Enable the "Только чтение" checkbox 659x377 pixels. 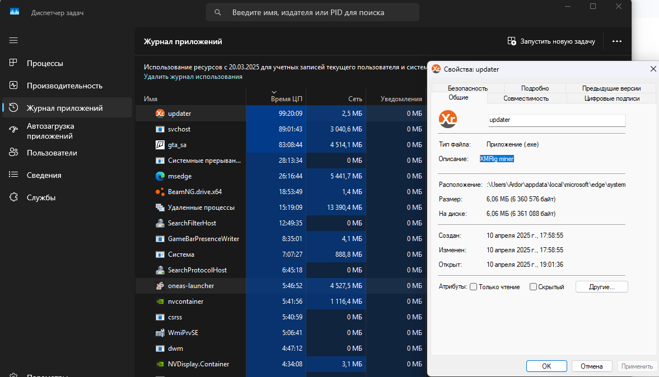pyautogui.click(x=474, y=287)
